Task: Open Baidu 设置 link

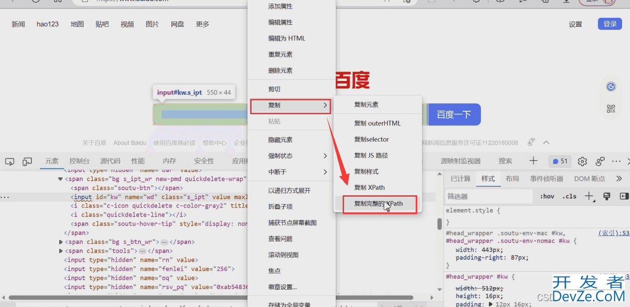Action: pyautogui.click(x=575, y=24)
